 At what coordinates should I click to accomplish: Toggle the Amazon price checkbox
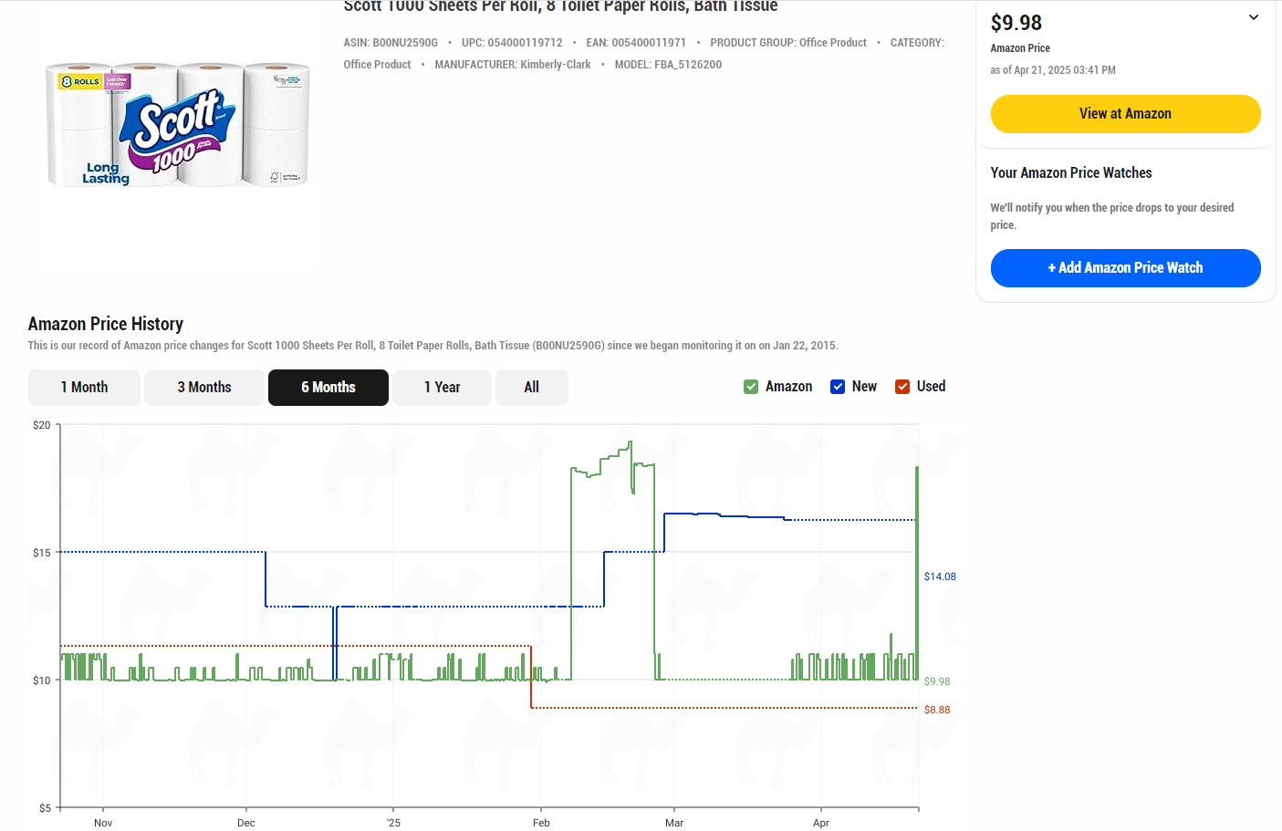tap(751, 387)
